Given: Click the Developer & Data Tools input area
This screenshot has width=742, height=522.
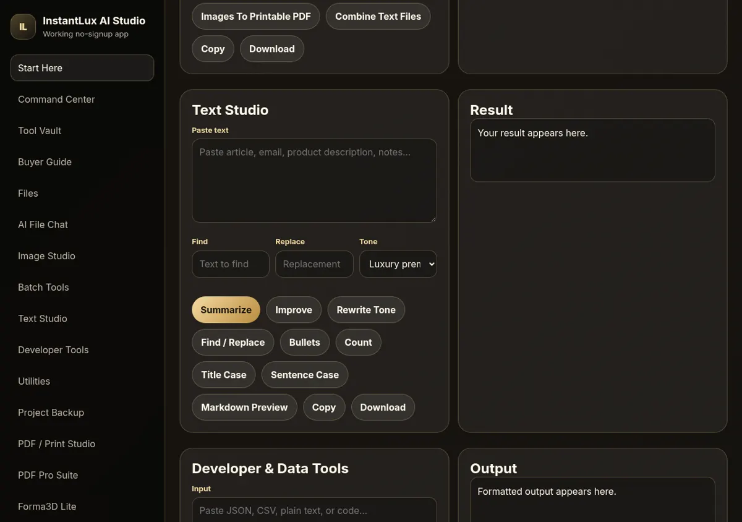Looking at the screenshot, I should click(314, 510).
